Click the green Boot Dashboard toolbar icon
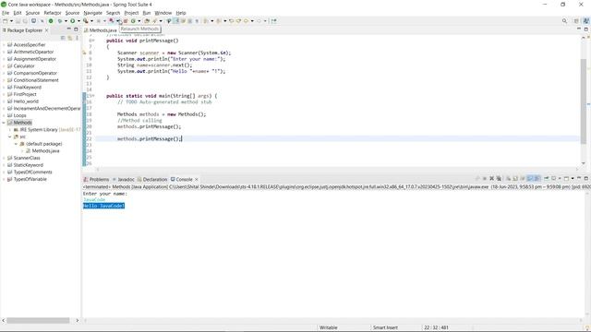The width and height of the screenshot is (591, 332). click(51, 21)
